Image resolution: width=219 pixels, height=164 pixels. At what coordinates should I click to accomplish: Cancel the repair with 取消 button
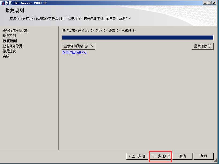[182, 156]
